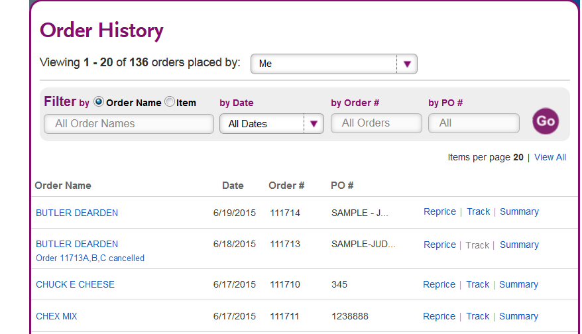Select the Item filter radio button
The image size is (582, 334).
point(170,101)
